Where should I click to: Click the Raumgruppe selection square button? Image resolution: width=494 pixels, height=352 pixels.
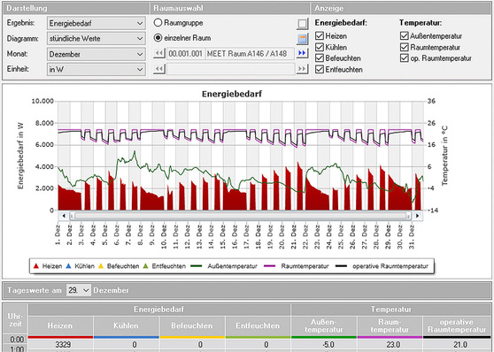coord(302,24)
